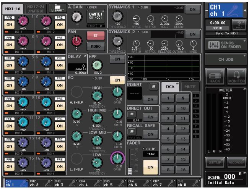Select Dynamics 2 threshold knob
Image resolution: width=249 pixels, height=189 pixels.
[117, 41]
